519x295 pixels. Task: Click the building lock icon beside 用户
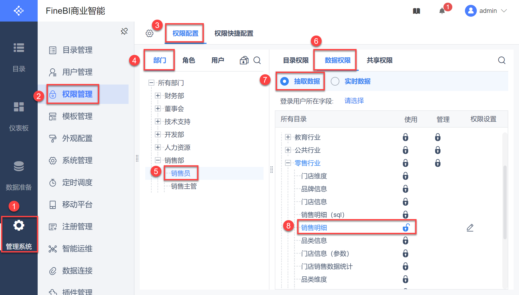(244, 60)
